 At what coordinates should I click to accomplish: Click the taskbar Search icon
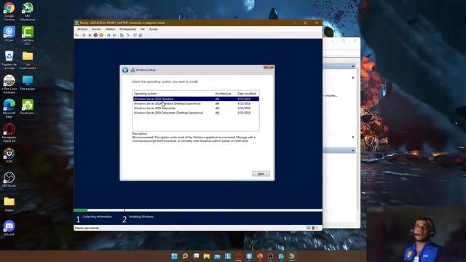(185, 256)
